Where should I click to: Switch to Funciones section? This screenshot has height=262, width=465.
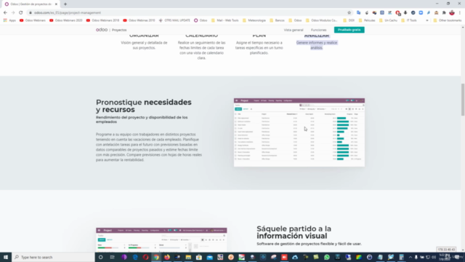click(x=318, y=30)
